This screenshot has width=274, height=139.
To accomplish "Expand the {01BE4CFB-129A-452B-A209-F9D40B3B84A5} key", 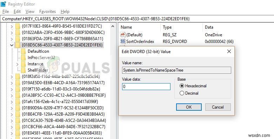I will 12,114.
